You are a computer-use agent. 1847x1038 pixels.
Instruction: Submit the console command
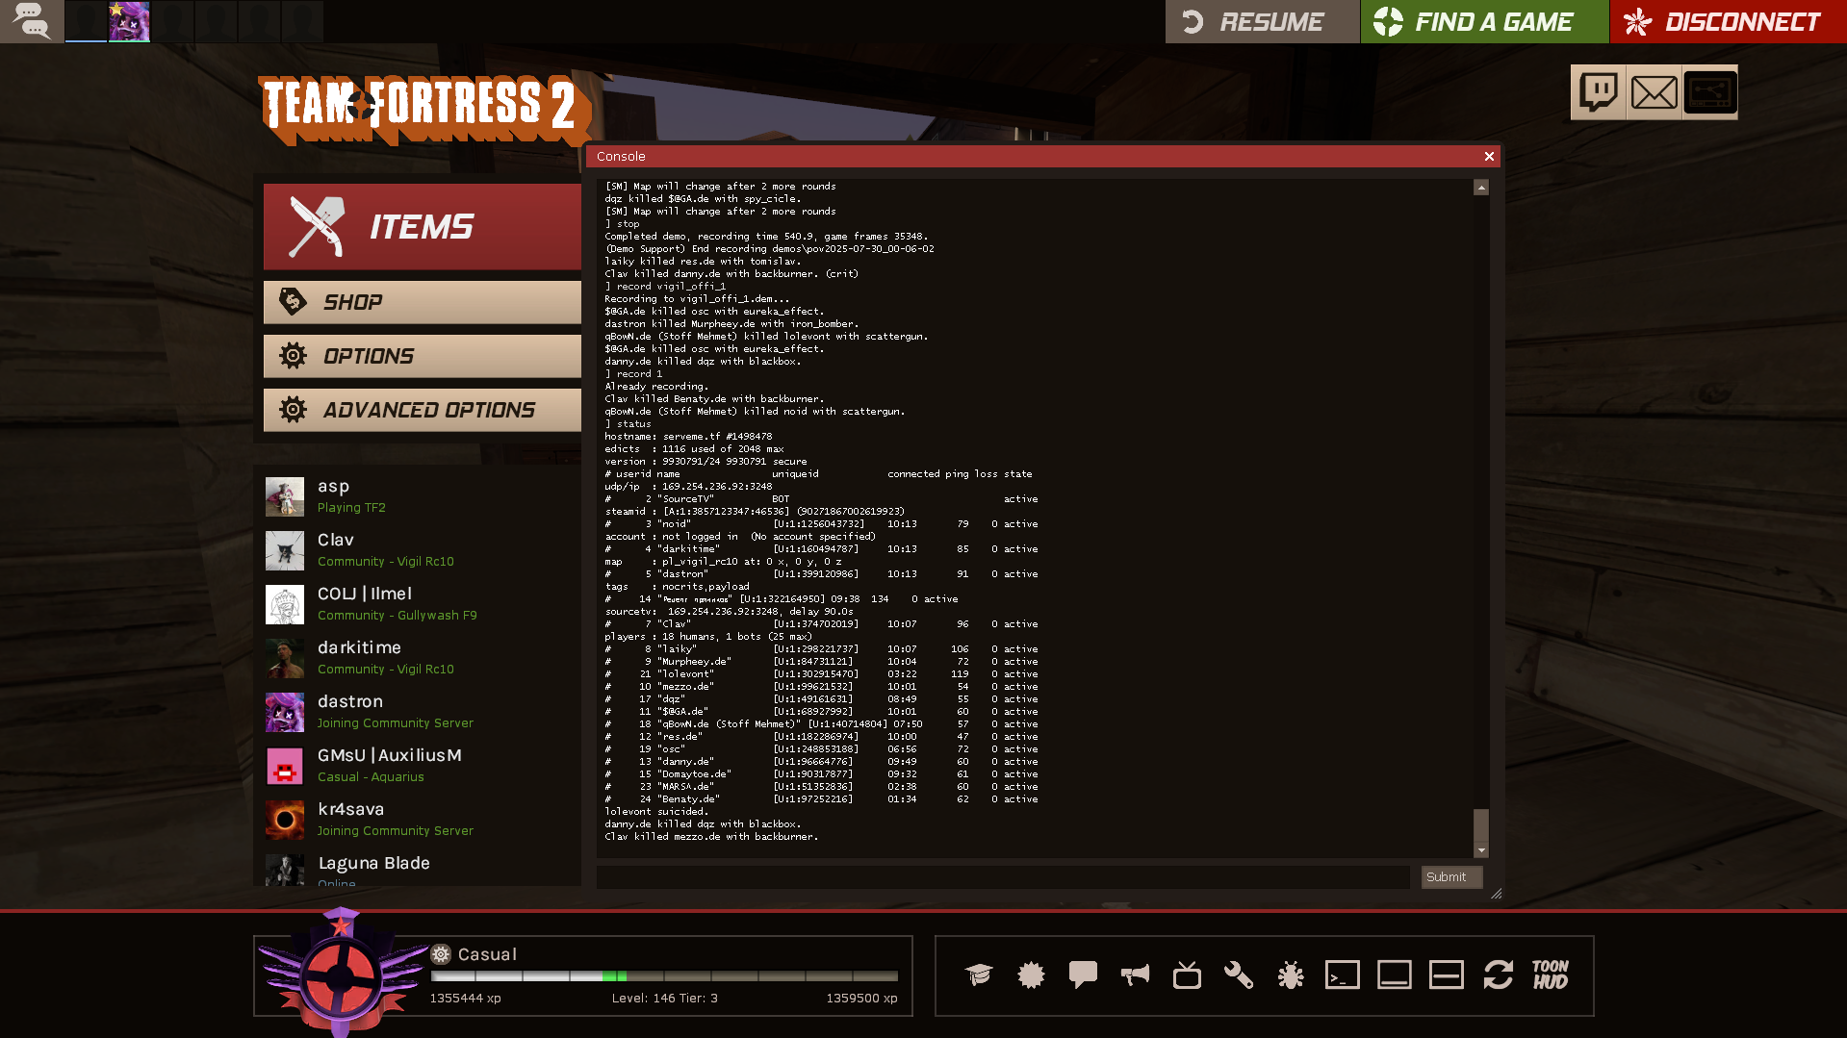(1451, 877)
